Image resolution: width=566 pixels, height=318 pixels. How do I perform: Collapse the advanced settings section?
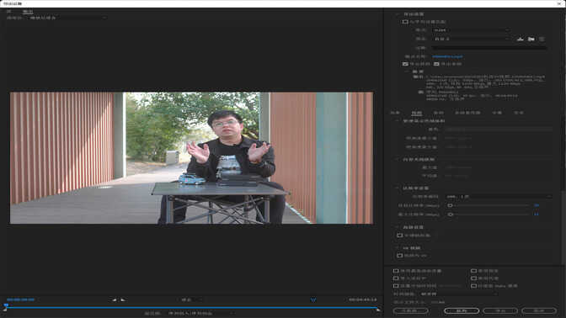click(398, 227)
